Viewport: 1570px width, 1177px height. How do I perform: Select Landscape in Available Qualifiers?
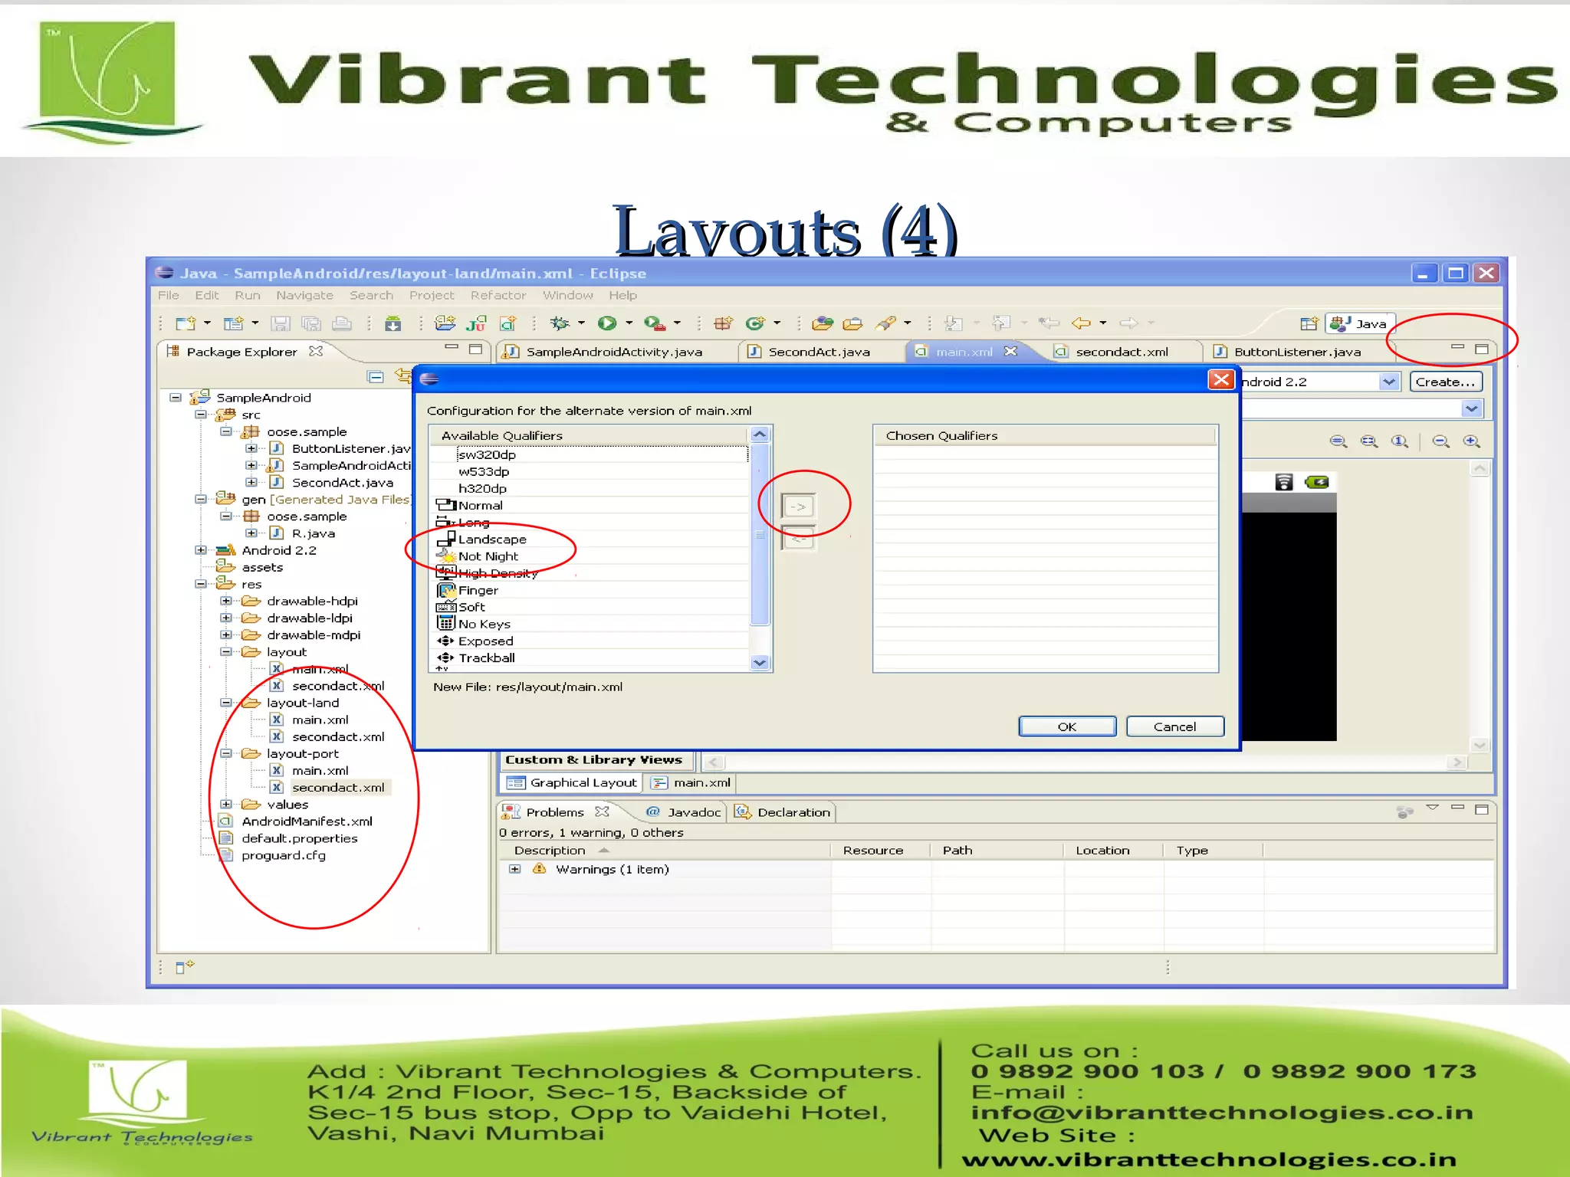(x=491, y=539)
